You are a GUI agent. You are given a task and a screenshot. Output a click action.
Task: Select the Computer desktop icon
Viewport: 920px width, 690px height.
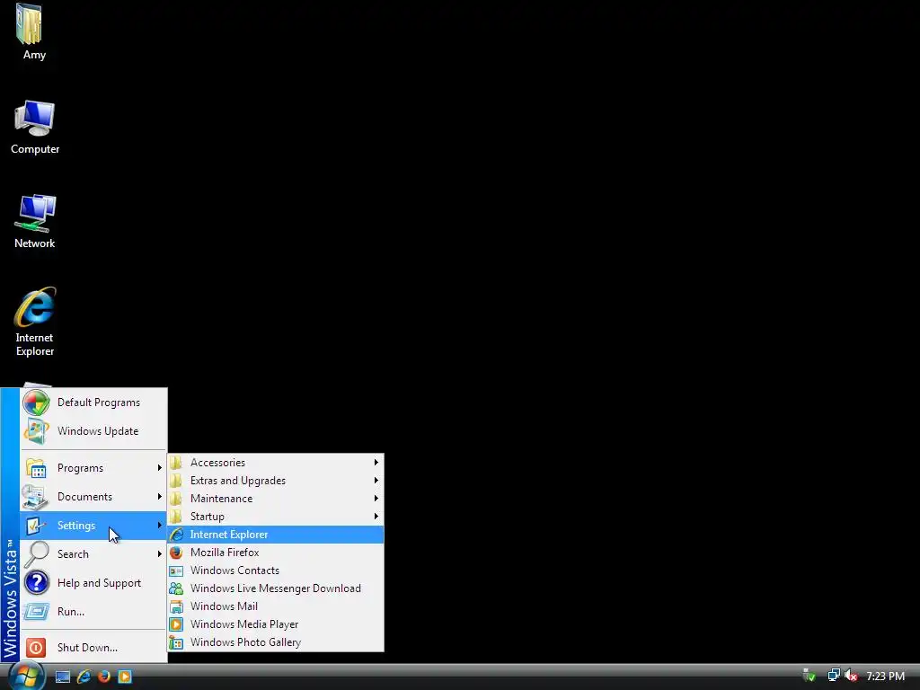pos(35,127)
